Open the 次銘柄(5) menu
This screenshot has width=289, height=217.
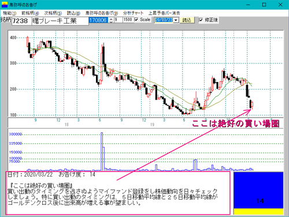click(x=53, y=13)
